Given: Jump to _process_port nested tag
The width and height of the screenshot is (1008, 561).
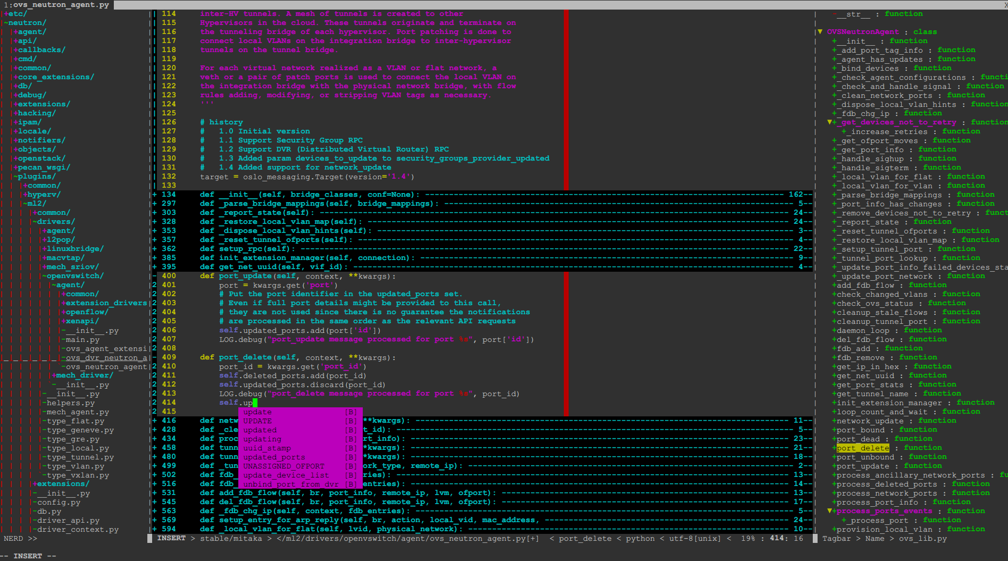Looking at the screenshot, I should 877,520.
